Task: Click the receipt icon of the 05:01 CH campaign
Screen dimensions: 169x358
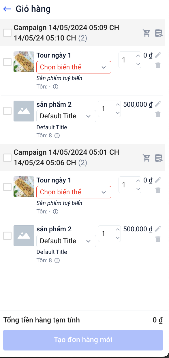Action: pos(159,158)
